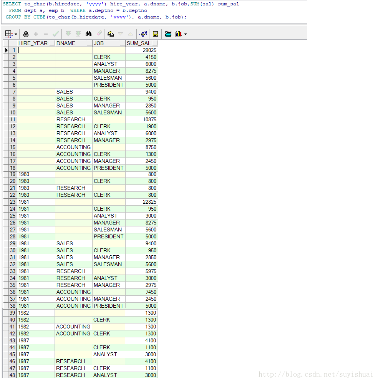Click the linked query database icon

(x=168, y=34)
